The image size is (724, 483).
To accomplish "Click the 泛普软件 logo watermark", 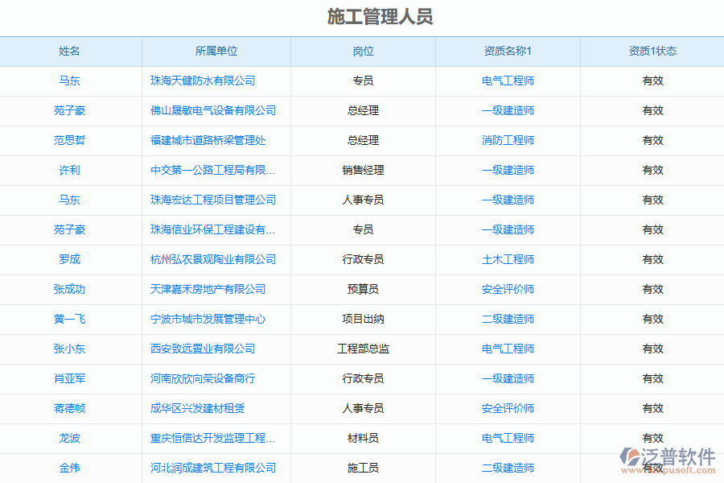I will 668,461.
